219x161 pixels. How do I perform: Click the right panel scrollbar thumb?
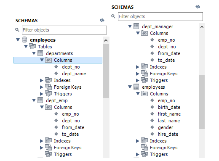click(202, 102)
